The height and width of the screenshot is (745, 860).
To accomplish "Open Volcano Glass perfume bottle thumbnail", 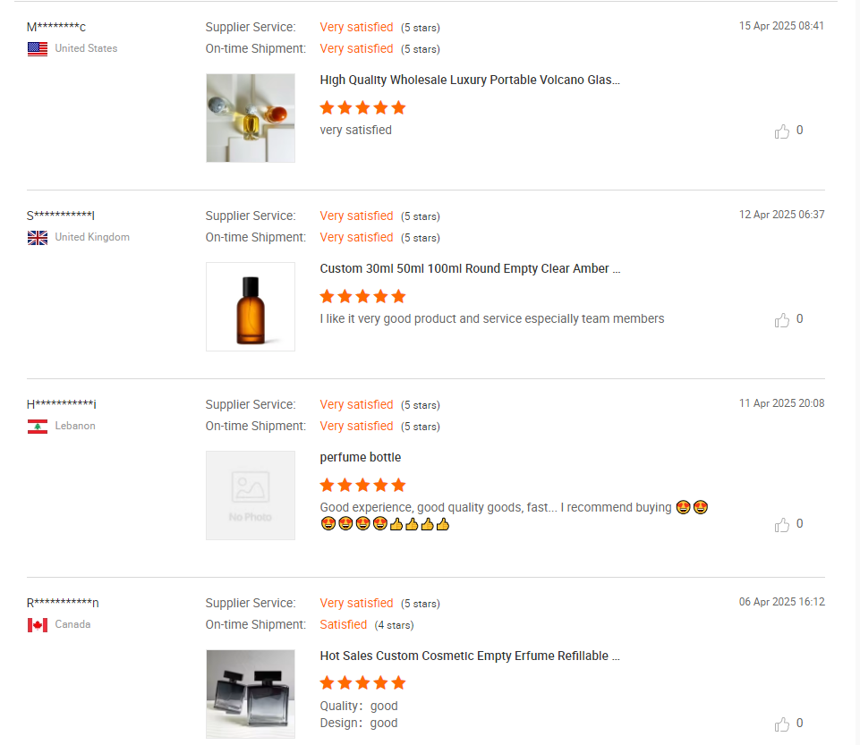I will coord(250,118).
